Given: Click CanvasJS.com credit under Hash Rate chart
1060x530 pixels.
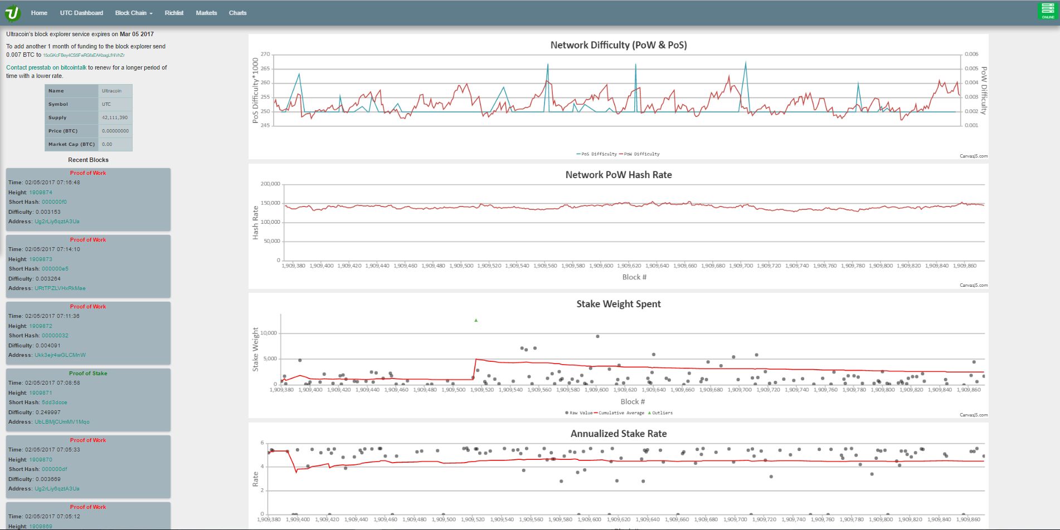Looking at the screenshot, I should [973, 285].
